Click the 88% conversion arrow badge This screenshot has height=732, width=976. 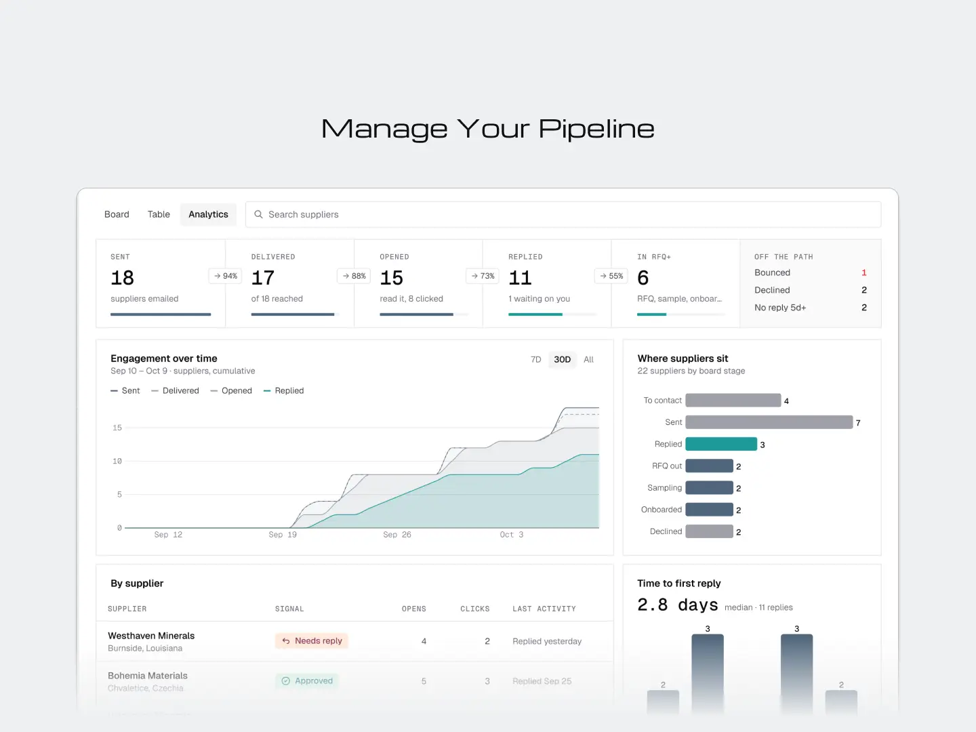click(354, 276)
